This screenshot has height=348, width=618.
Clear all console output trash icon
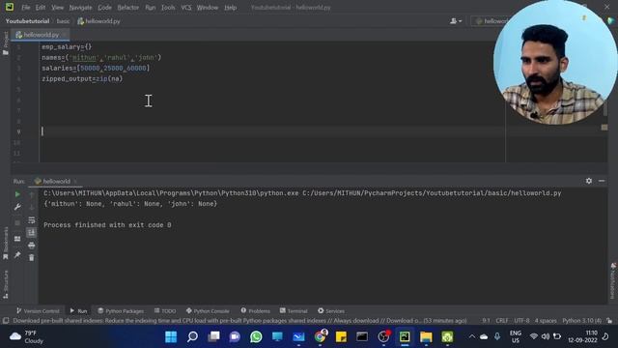[x=32, y=258]
